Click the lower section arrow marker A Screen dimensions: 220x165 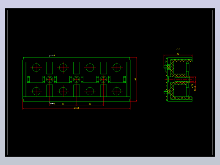click(x=52, y=104)
